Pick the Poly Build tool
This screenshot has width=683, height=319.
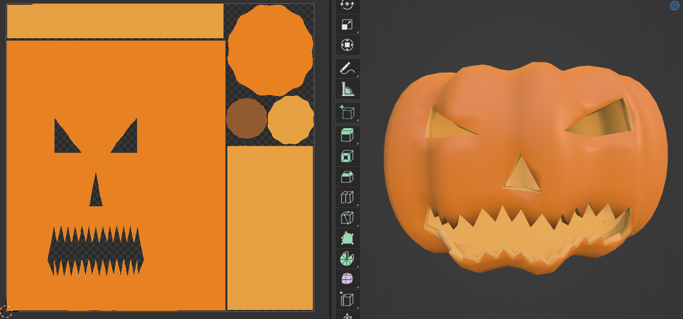tap(347, 238)
